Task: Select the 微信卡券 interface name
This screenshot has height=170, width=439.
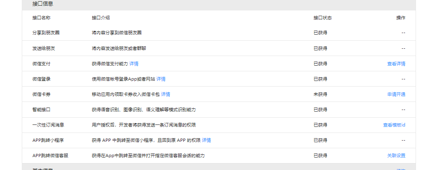Action: pos(42,94)
